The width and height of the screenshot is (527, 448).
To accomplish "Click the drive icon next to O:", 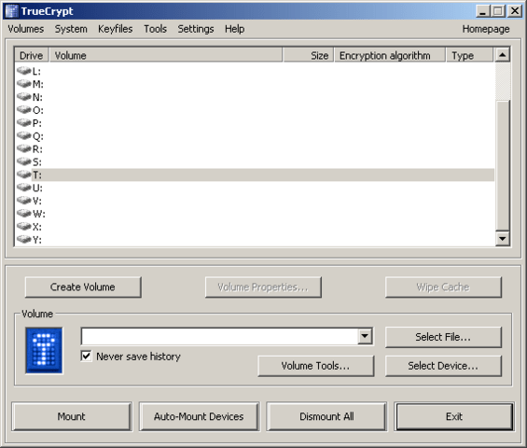I will [x=24, y=109].
